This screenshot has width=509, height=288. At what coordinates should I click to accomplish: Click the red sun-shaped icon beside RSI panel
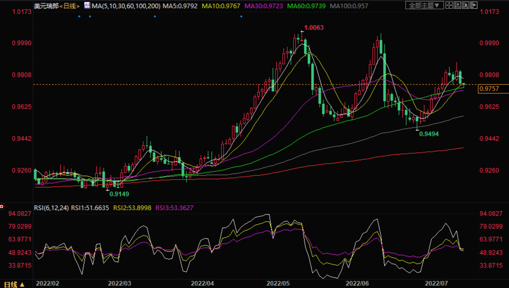tap(2, 206)
